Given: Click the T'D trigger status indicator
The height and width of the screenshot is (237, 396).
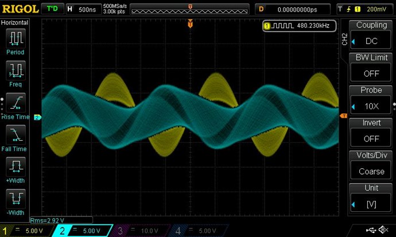Looking at the screenshot, I should (52, 9).
